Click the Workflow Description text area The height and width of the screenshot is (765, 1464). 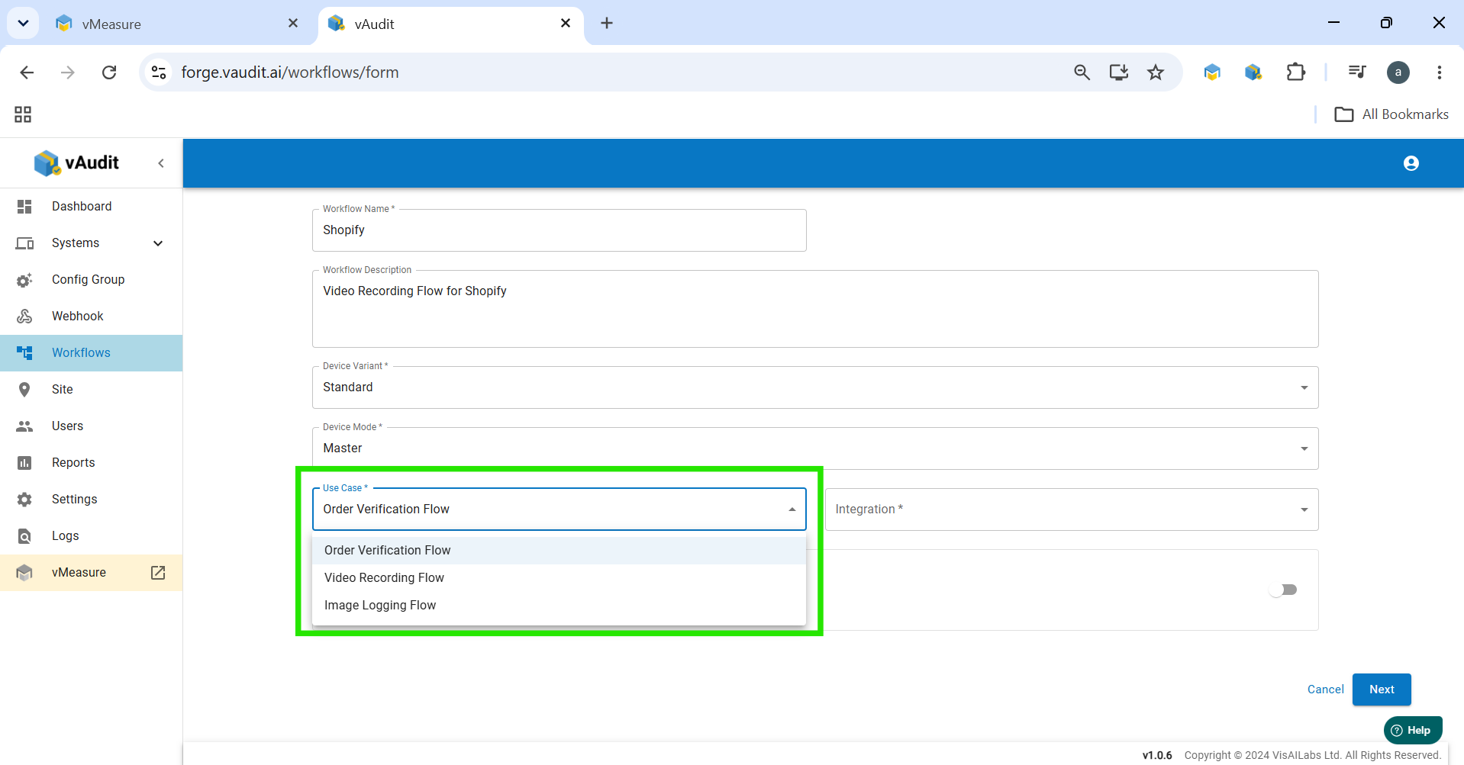(x=815, y=309)
